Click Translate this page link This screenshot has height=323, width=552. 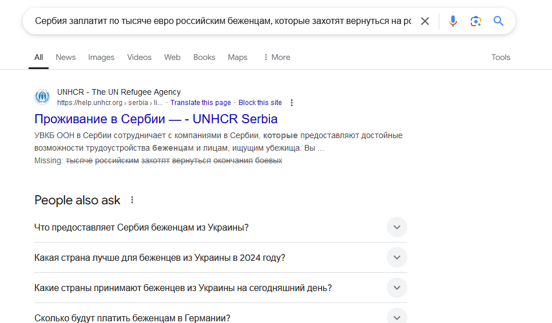pyautogui.click(x=201, y=103)
